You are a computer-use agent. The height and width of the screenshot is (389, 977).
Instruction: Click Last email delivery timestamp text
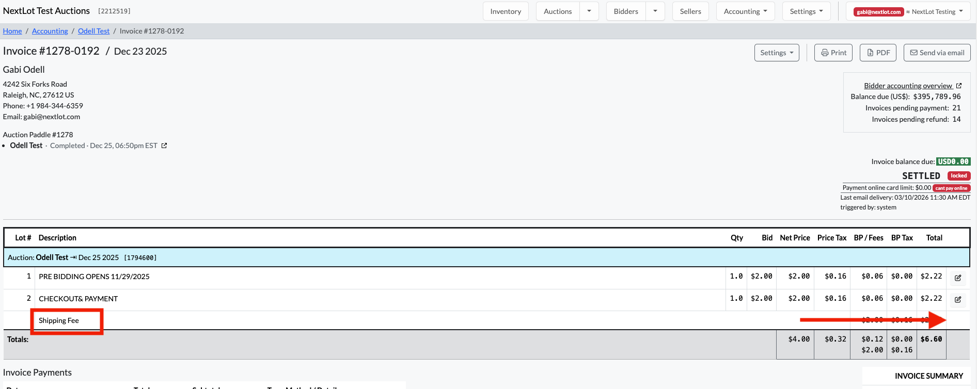pyautogui.click(x=905, y=198)
